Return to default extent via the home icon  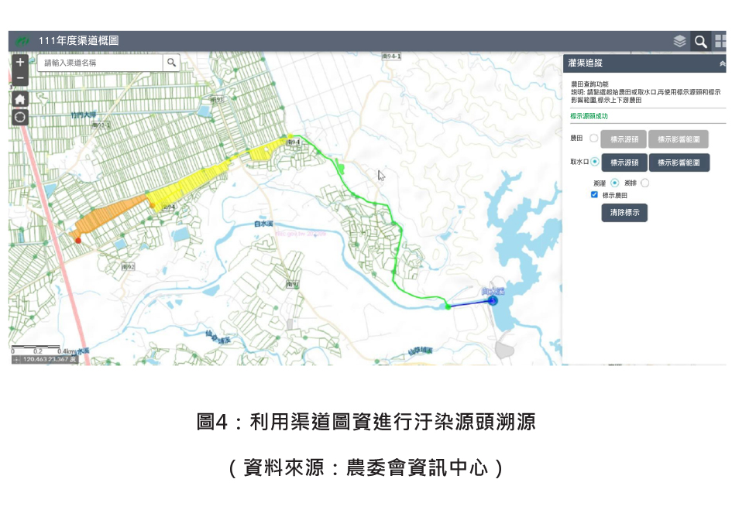[19, 98]
